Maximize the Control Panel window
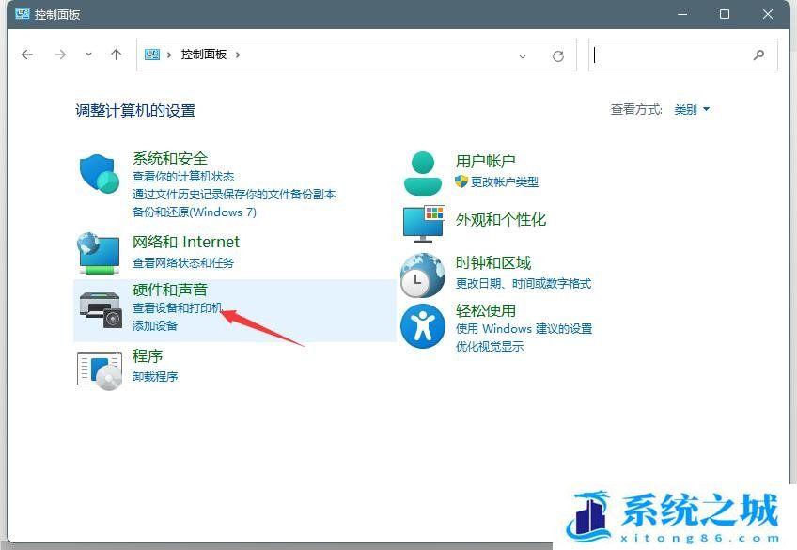Image resolution: width=797 pixels, height=550 pixels. pyautogui.click(x=725, y=14)
